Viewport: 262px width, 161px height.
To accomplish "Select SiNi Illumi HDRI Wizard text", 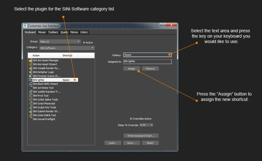I will (45, 84).
